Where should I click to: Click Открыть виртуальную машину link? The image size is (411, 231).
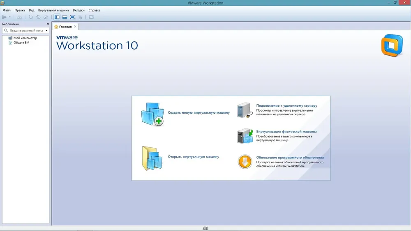click(194, 157)
